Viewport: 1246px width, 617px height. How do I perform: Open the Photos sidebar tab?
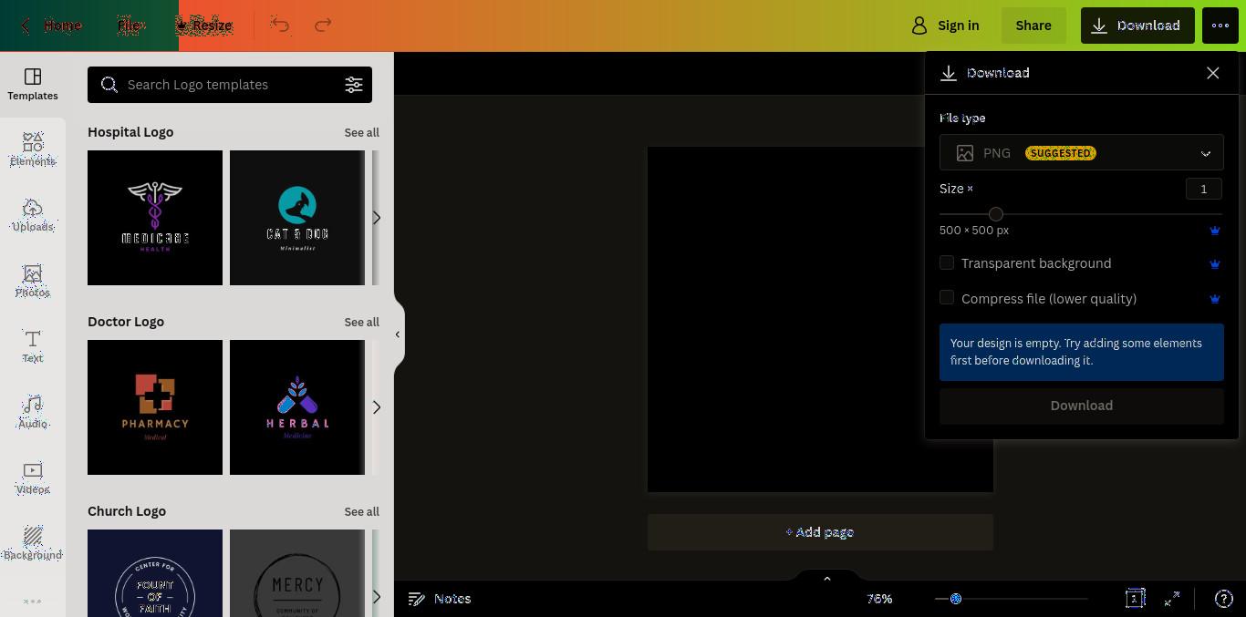point(33,282)
